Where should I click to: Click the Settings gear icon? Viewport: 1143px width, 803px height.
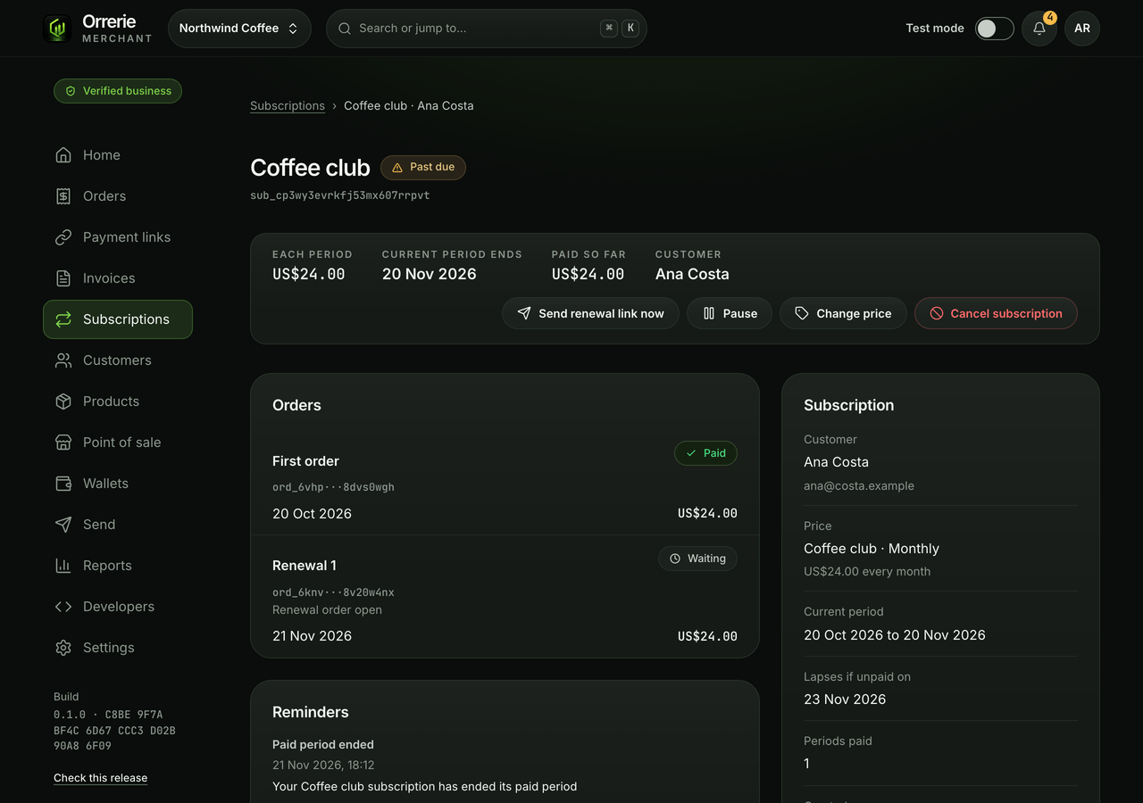point(63,648)
